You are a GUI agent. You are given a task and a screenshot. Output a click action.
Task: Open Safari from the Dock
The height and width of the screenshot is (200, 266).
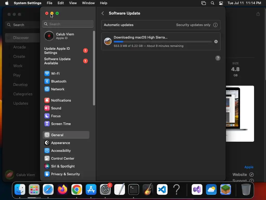[48, 190]
